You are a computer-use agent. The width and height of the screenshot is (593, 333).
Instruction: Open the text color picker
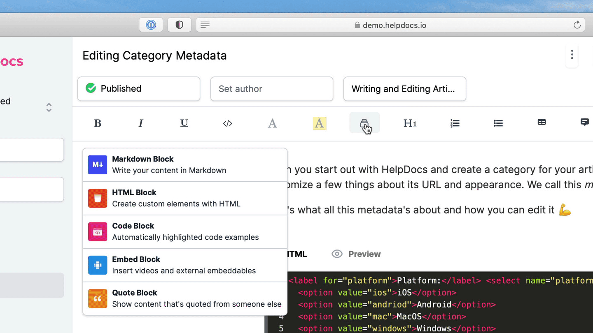(x=272, y=123)
